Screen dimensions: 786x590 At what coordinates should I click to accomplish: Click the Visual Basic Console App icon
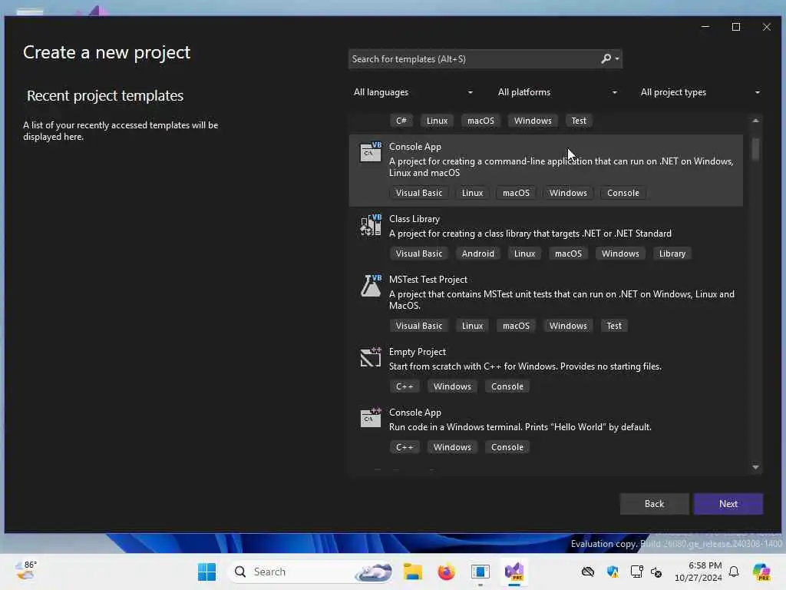point(371,151)
